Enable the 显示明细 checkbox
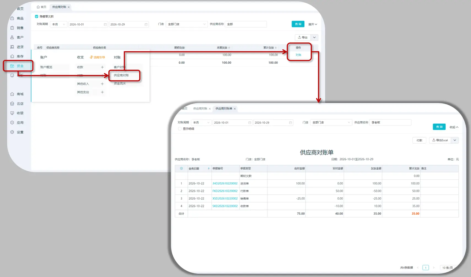The image size is (471, 277). [180, 129]
